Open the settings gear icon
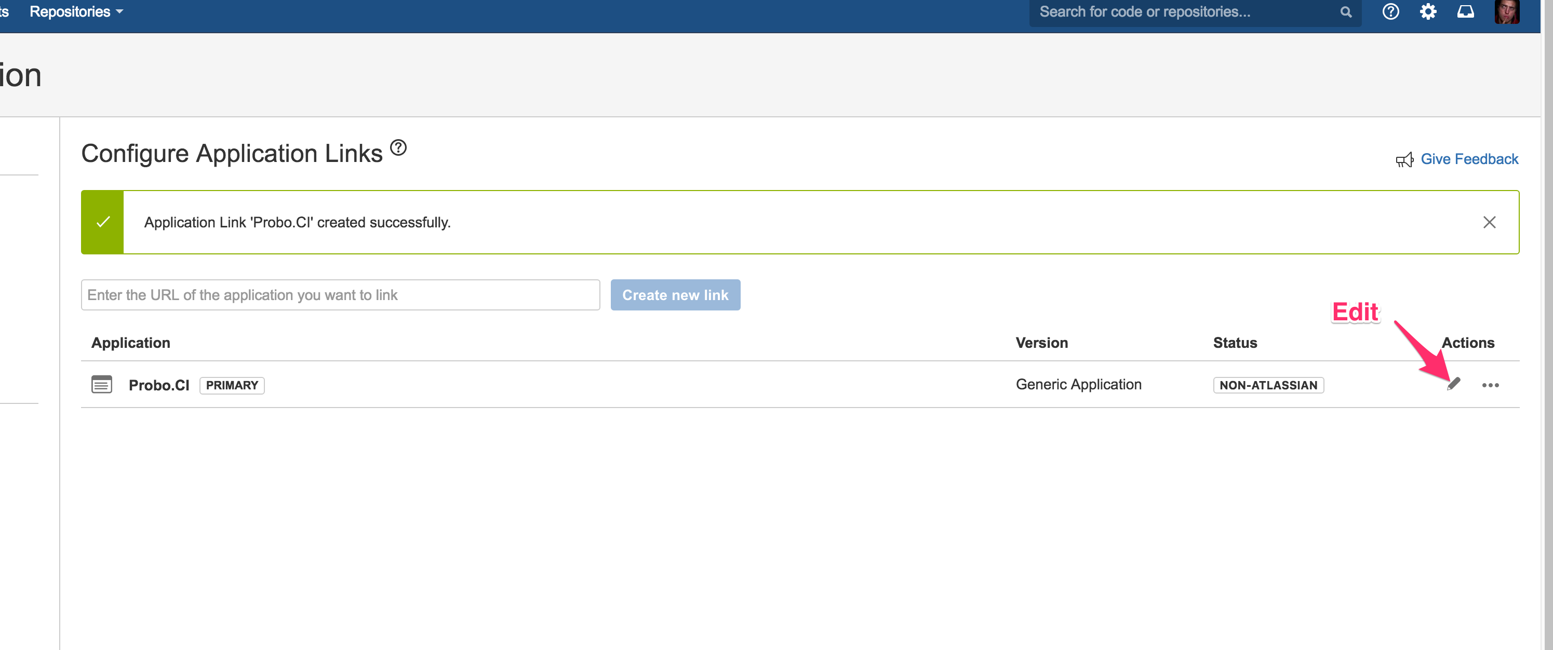The height and width of the screenshot is (650, 1553). point(1428,12)
